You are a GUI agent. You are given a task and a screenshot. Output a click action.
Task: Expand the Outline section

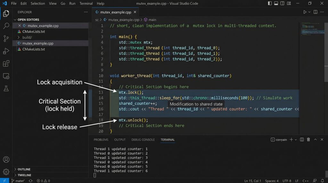point(50,169)
